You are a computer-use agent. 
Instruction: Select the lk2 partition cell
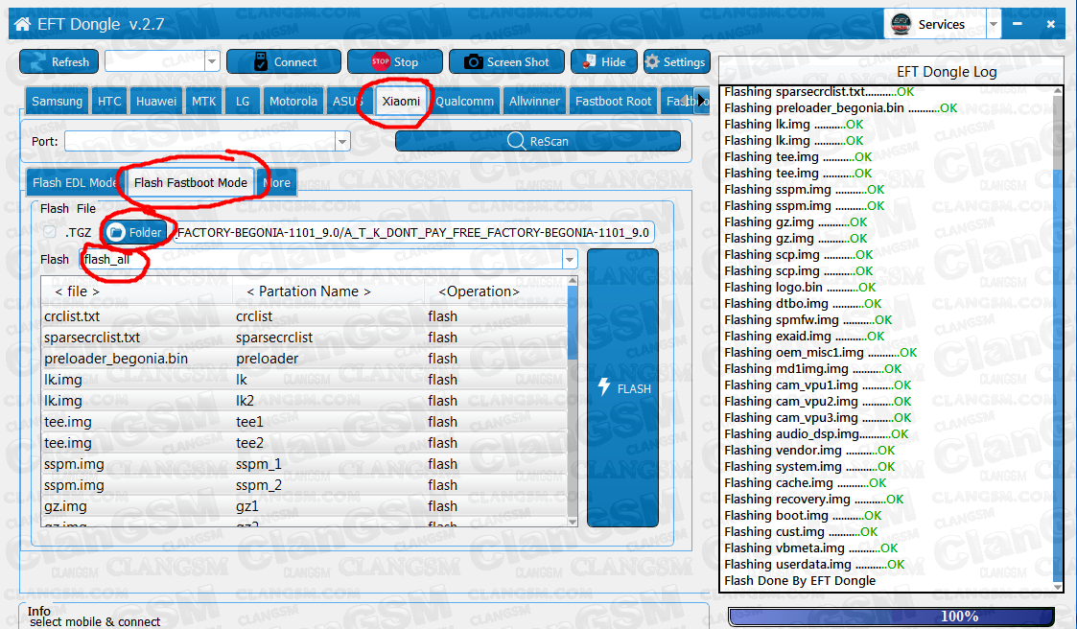tap(246, 401)
